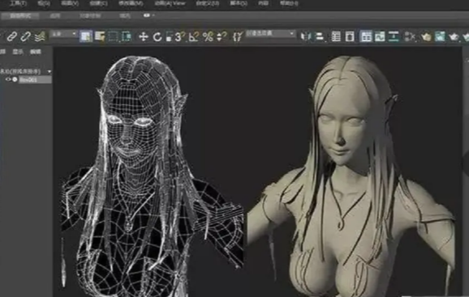Toggle the Angle Snap icon

click(194, 37)
